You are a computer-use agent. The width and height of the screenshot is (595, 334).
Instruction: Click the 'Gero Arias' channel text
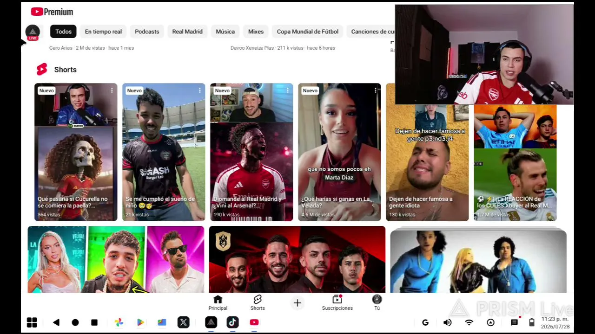pyautogui.click(x=61, y=48)
